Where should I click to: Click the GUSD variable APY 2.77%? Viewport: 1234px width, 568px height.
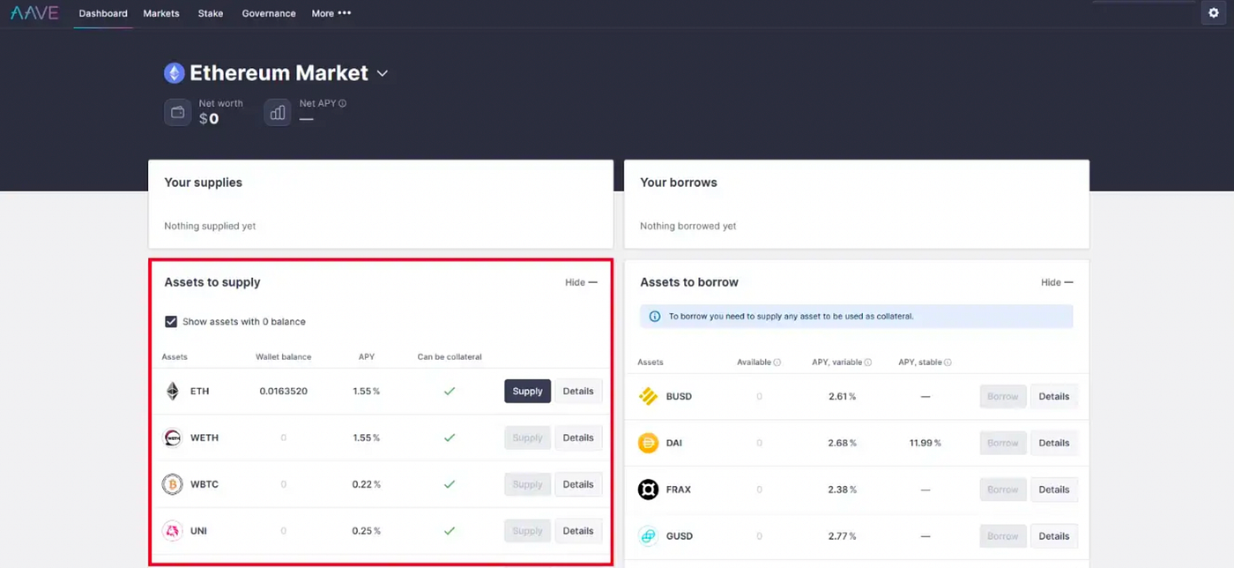tap(843, 536)
